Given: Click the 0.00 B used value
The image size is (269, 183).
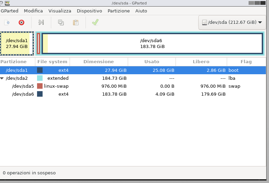Looking at the screenshot, I should (x=167, y=86).
